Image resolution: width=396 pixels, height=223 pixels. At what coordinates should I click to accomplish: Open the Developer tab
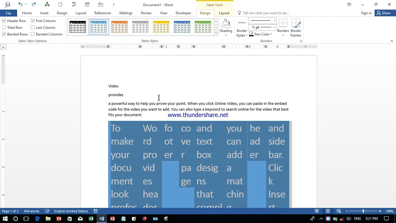[x=183, y=13]
